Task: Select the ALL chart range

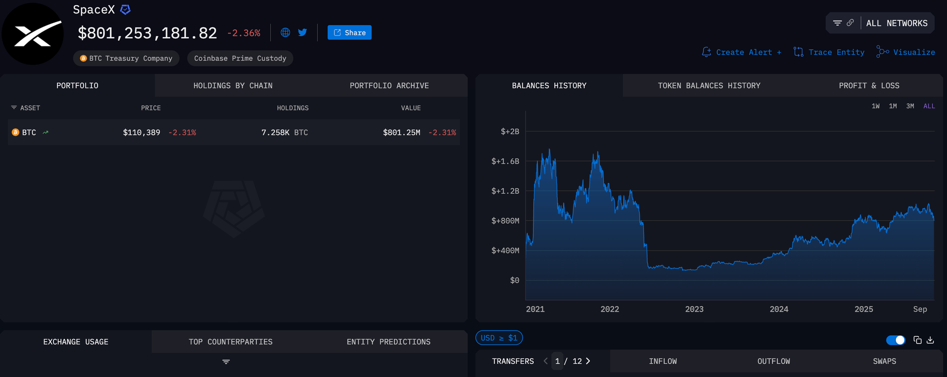Action: click(929, 106)
